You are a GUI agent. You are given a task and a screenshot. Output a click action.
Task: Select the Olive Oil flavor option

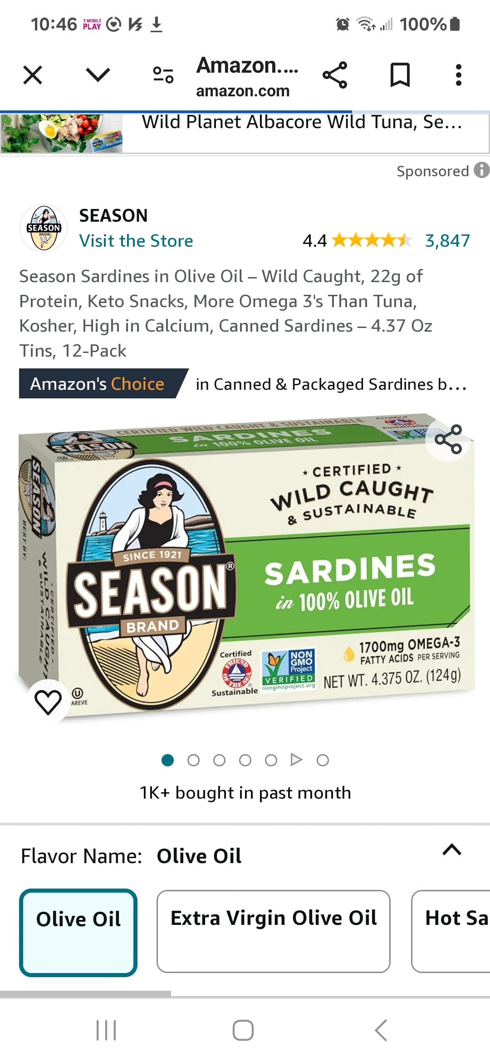78,933
